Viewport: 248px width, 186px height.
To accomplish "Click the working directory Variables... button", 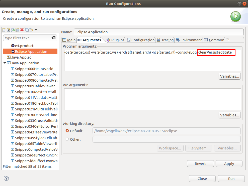I will pyautogui.click(x=227, y=148).
